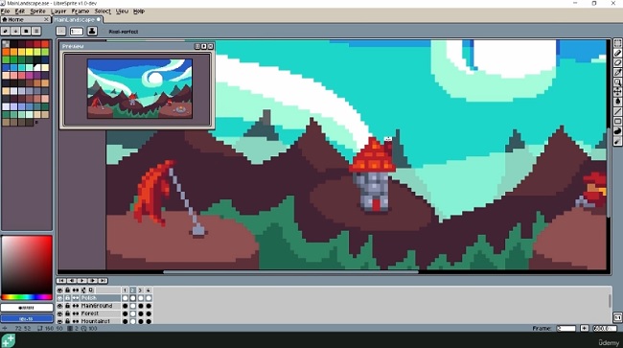Image resolution: width=623 pixels, height=348 pixels.
Task: Toggle lock on the Polish layer
Action: [67, 298]
